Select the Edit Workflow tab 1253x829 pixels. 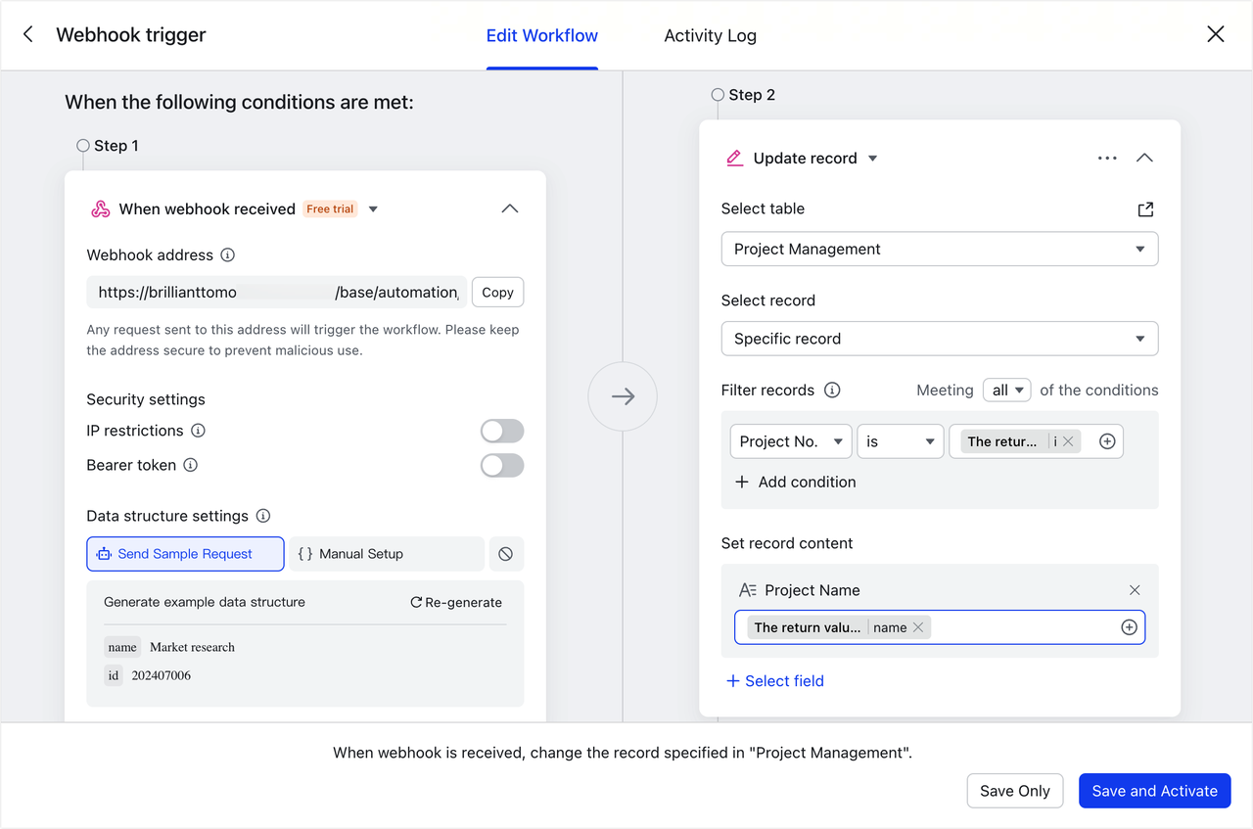[x=541, y=35]
